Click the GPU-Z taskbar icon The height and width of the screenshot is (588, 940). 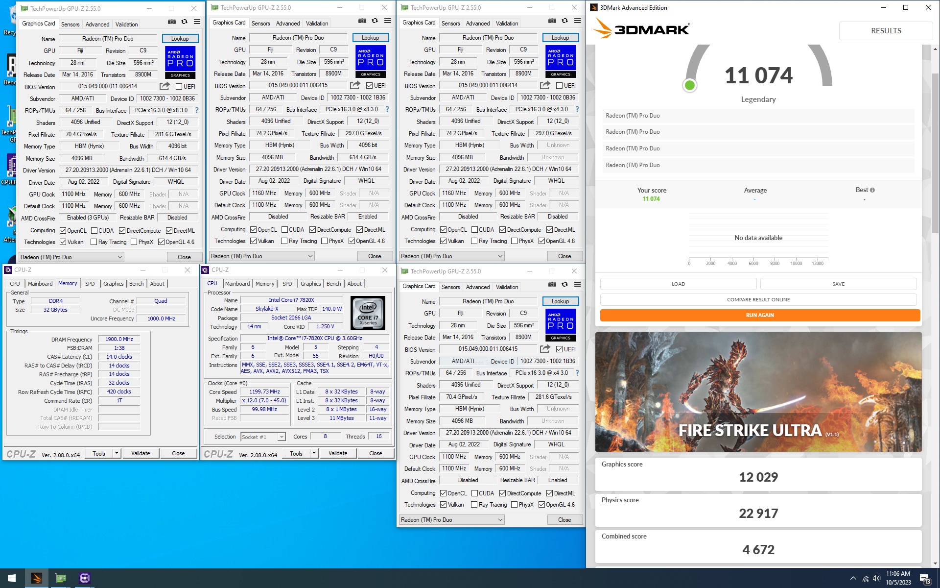tap(61, 578)
